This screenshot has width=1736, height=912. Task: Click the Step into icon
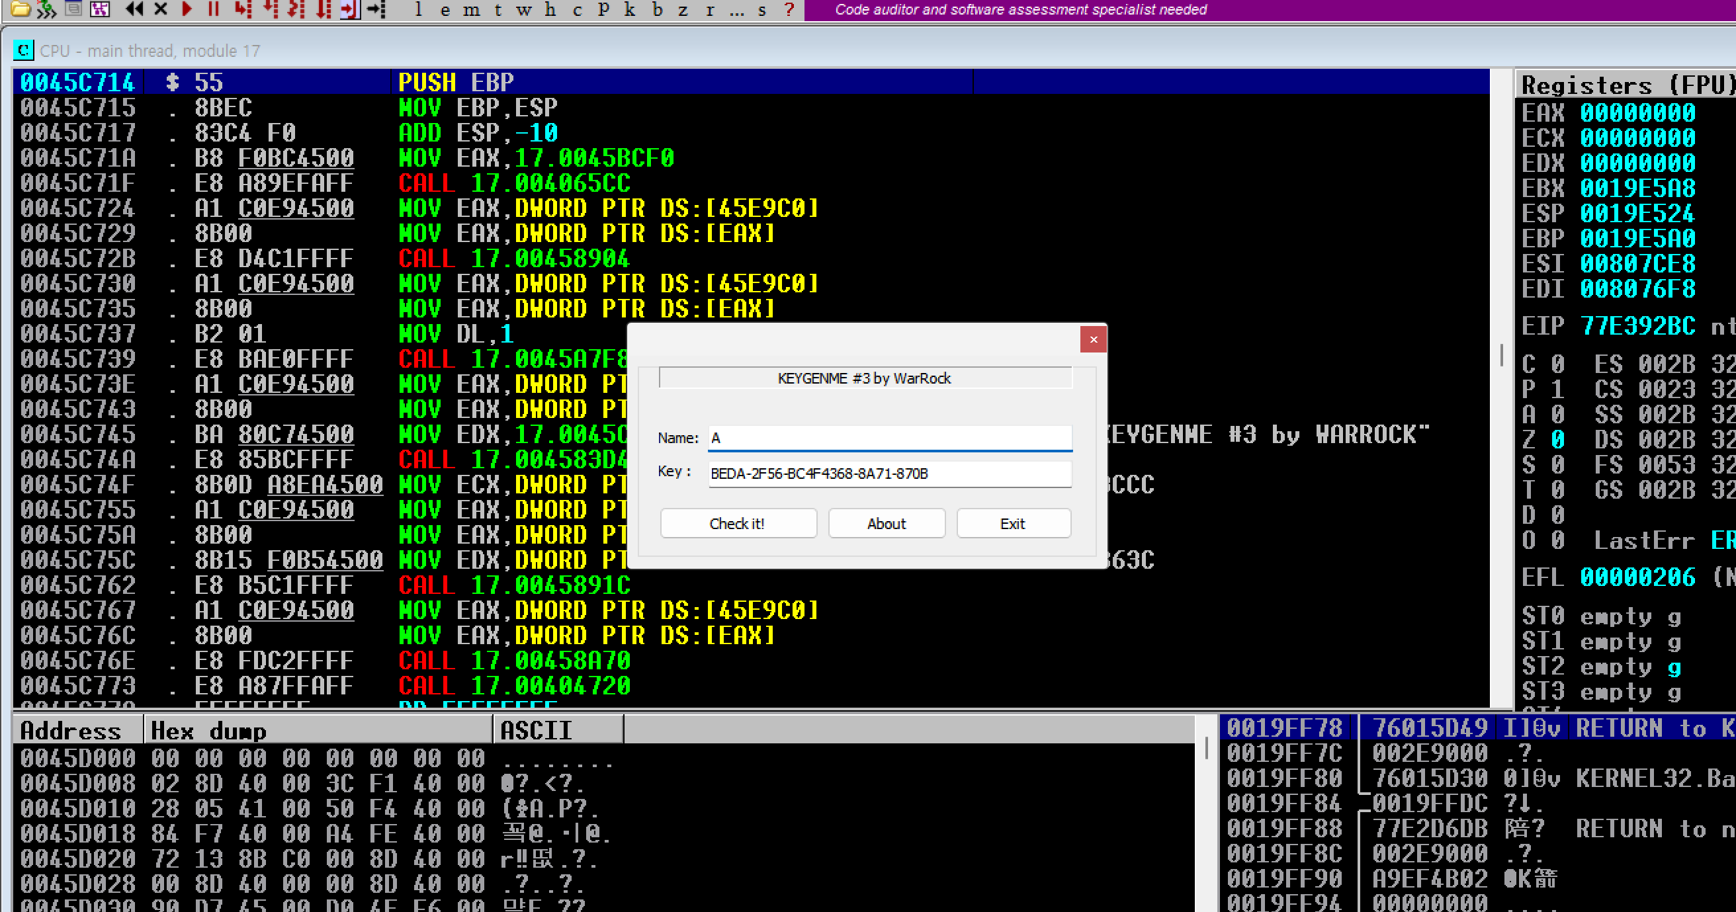242,9
